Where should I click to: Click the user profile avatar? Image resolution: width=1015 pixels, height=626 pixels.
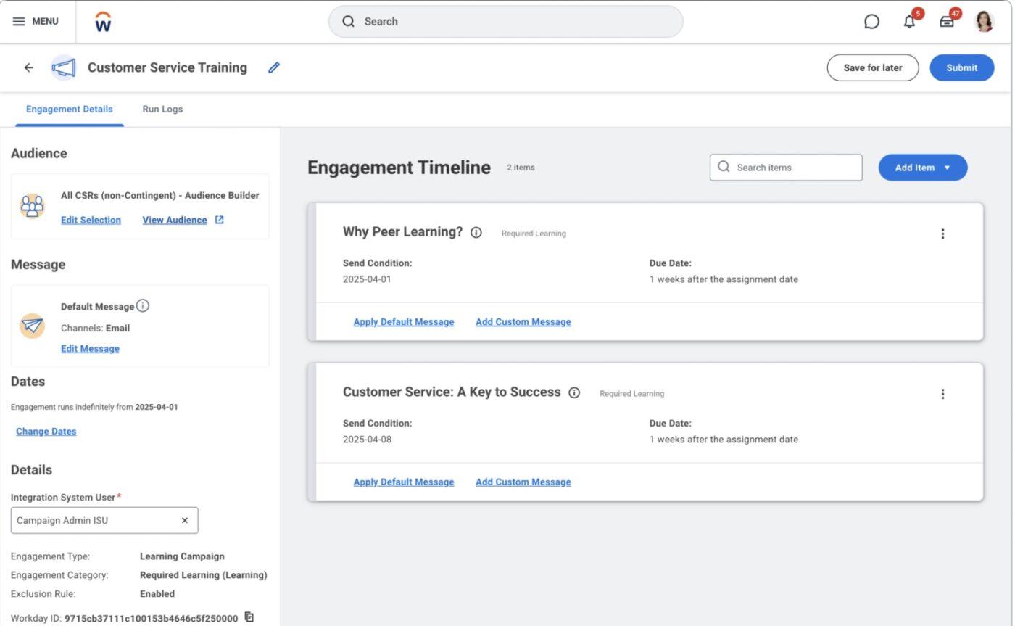point(984,22)
